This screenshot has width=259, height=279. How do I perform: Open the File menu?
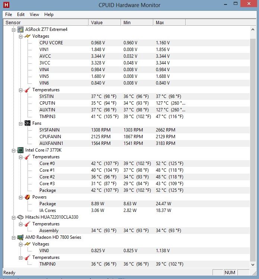coord(9,15)
